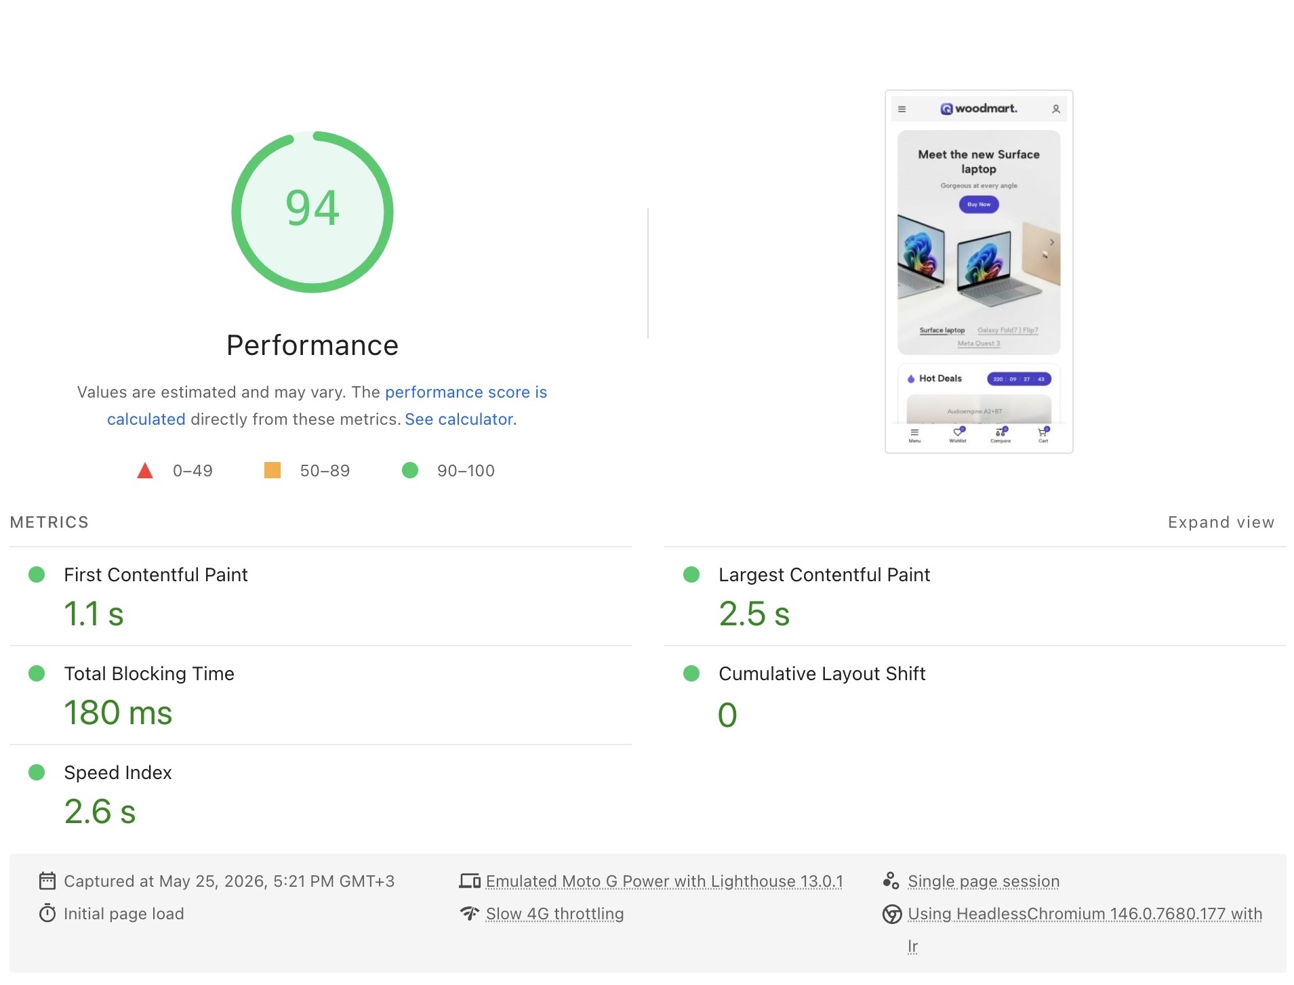Screen dimensions: 1294x985
Task: Click the Slow 4G throttling link
Action: pos(554,914)
